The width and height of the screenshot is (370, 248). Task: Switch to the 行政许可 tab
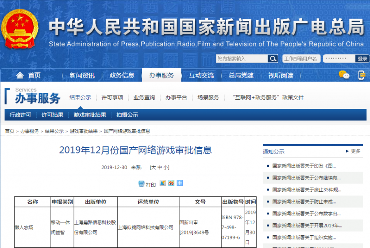click(20, 115)
